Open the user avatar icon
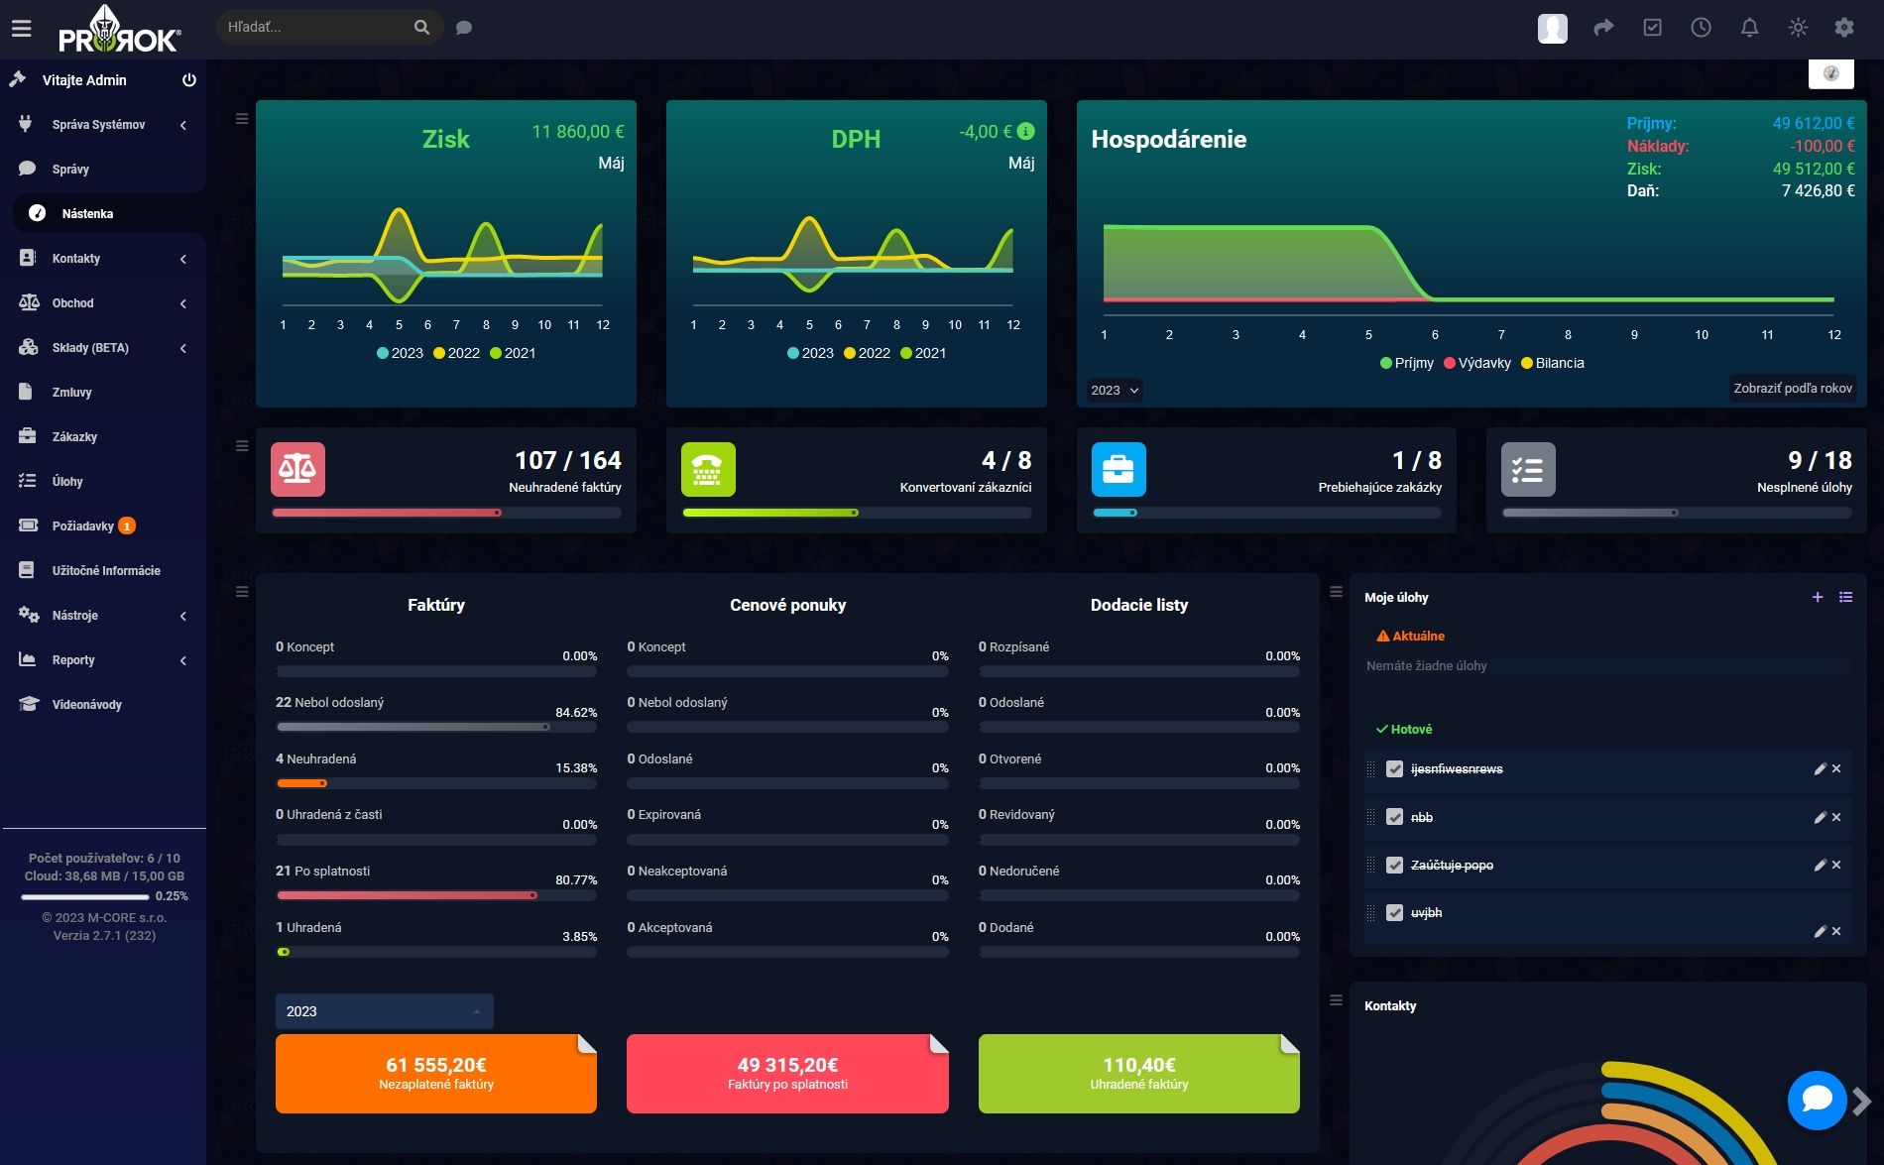Viewport: 1884px width, 1165px height. point(1552,28)
